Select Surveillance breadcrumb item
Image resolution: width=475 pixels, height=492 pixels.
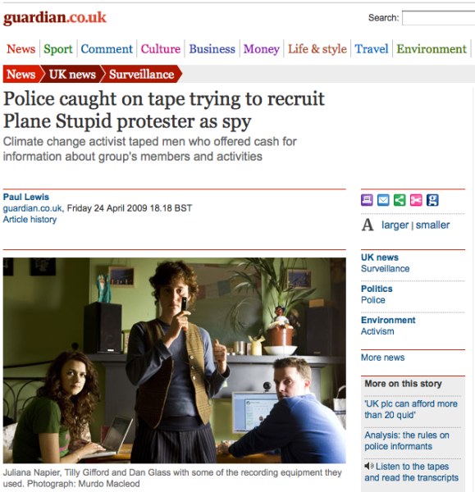click(141, 75)
